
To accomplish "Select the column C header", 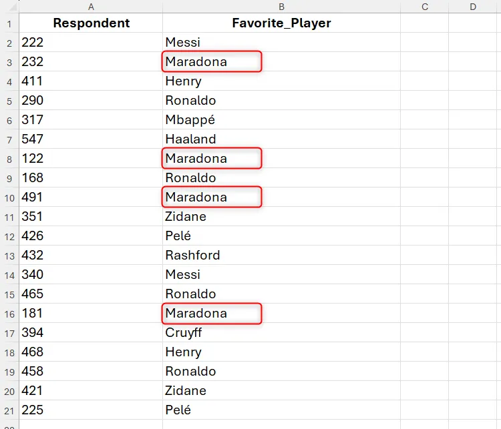I will pyautogui.click(x=424, y=7).
